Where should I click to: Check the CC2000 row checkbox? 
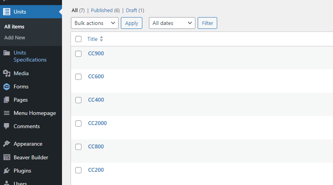78,123
